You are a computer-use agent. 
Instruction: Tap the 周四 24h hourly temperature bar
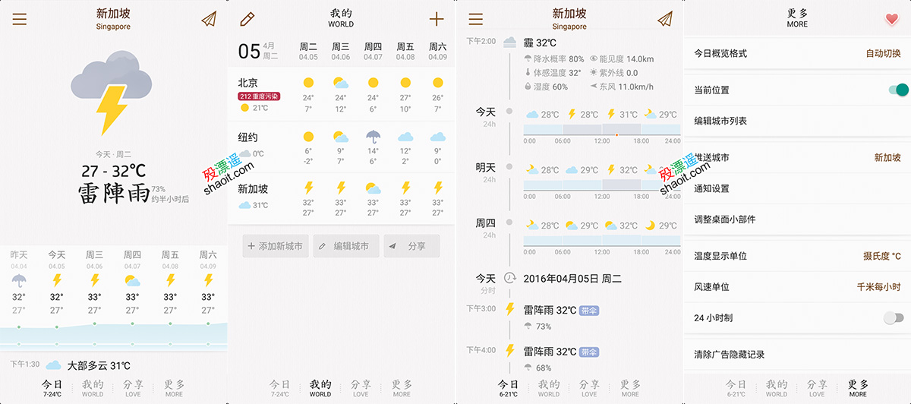point(602,241)
